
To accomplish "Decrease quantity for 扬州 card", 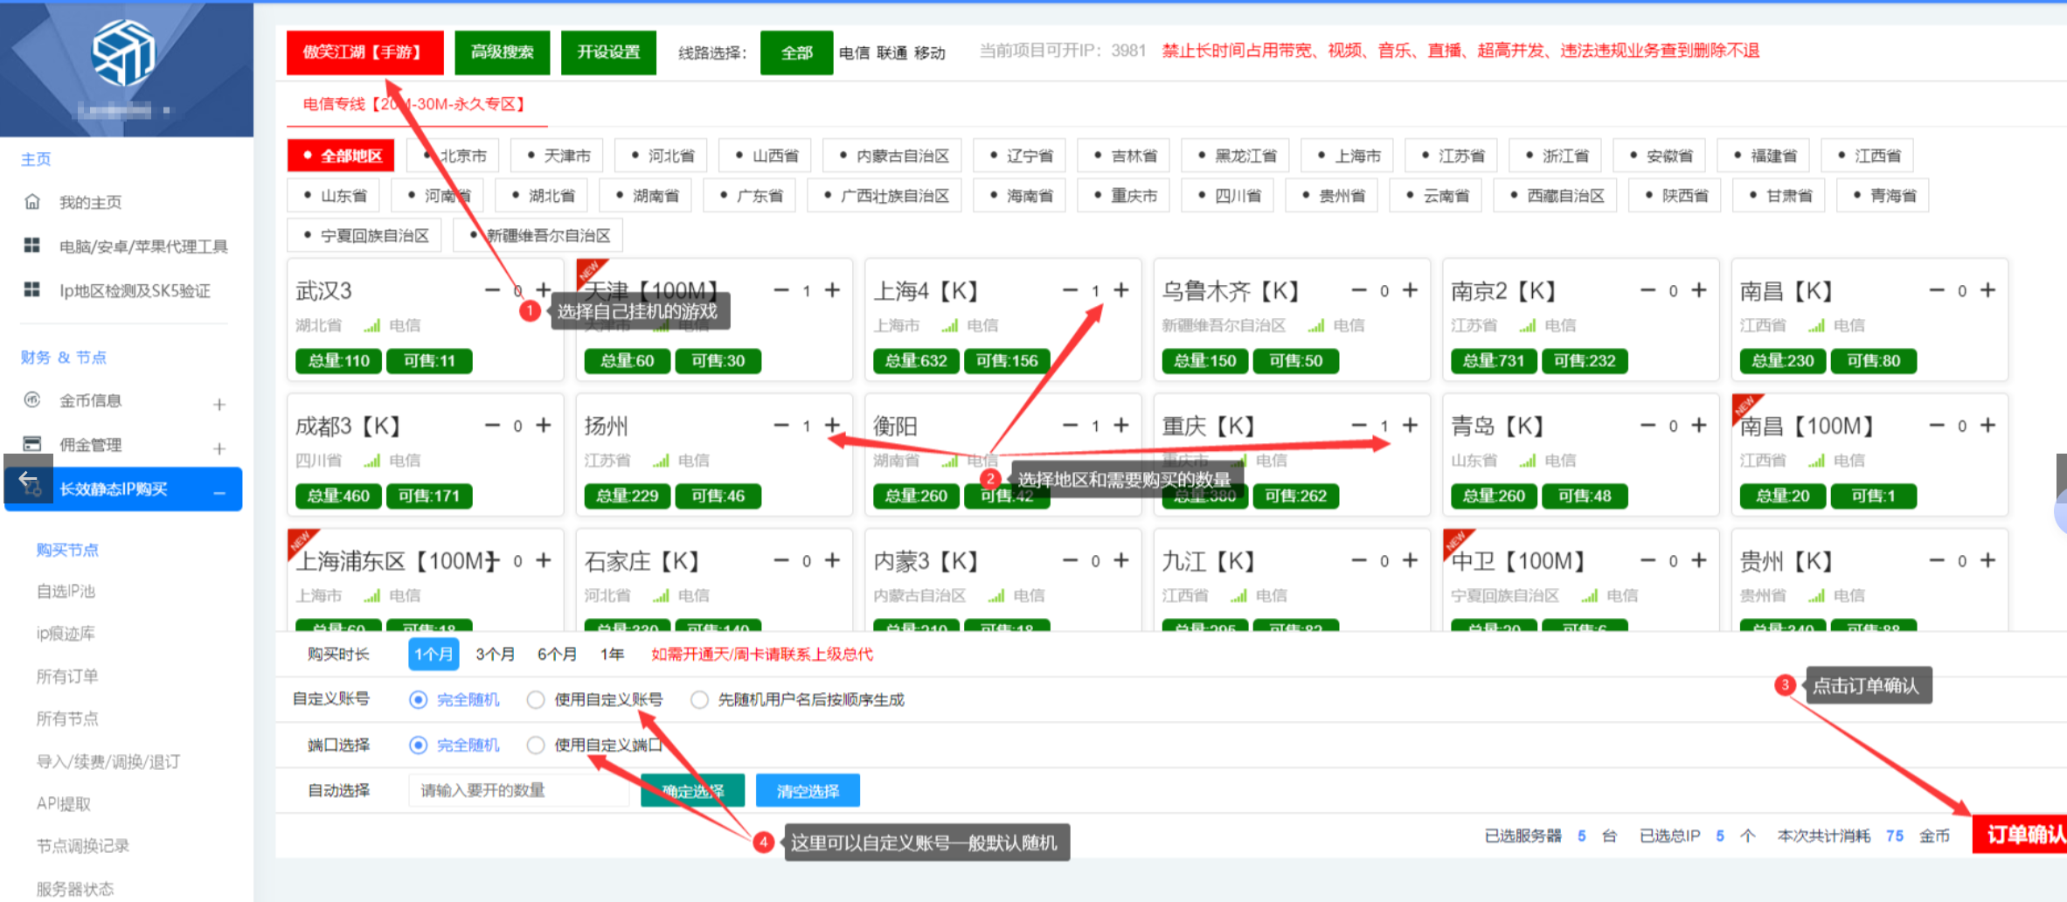I will (x=781, y=425).
